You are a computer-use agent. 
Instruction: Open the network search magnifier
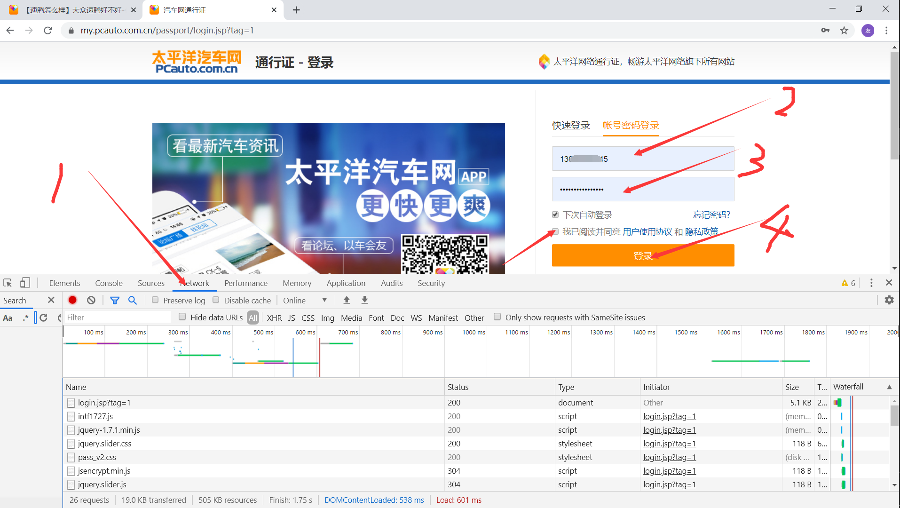click(133, 300)
